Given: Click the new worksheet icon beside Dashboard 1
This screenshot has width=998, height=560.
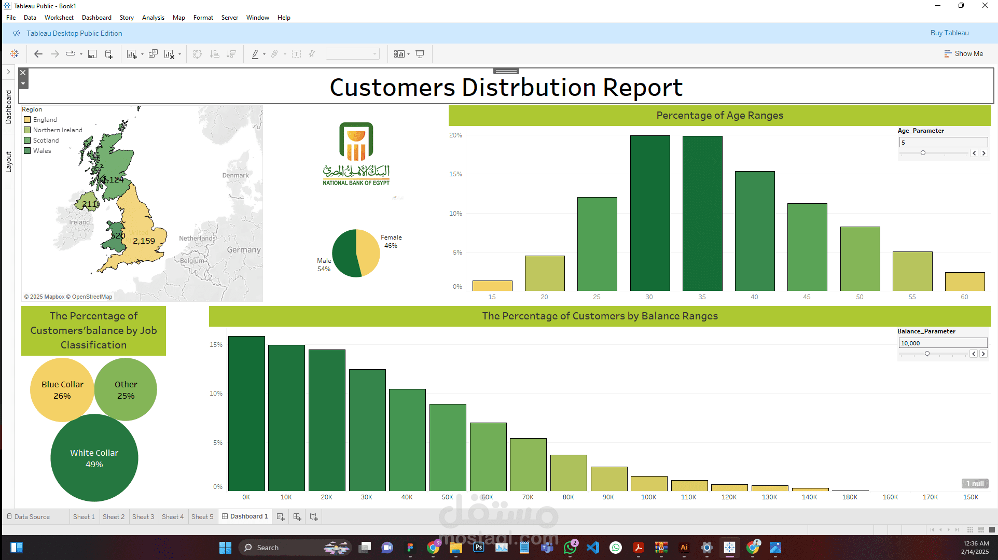Looking at the screenshot, I should (281, 516).
